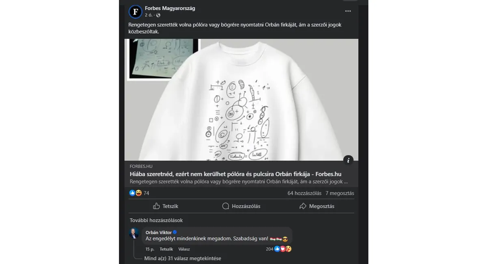Screen dimensions: 487x264
Task: Open the post options three-dot menu
Action: click(x=348, y=11)
